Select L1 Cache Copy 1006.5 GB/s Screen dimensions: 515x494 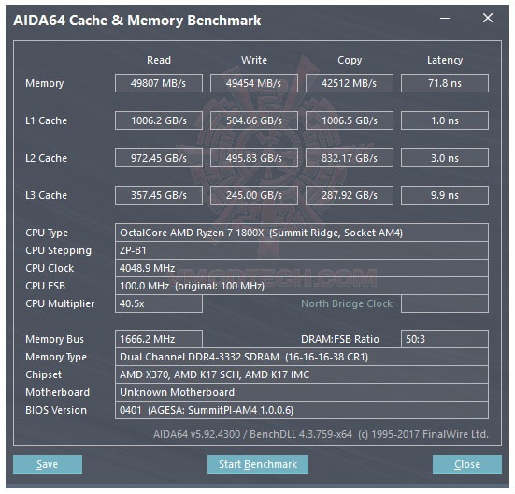[x=350, y=120]
